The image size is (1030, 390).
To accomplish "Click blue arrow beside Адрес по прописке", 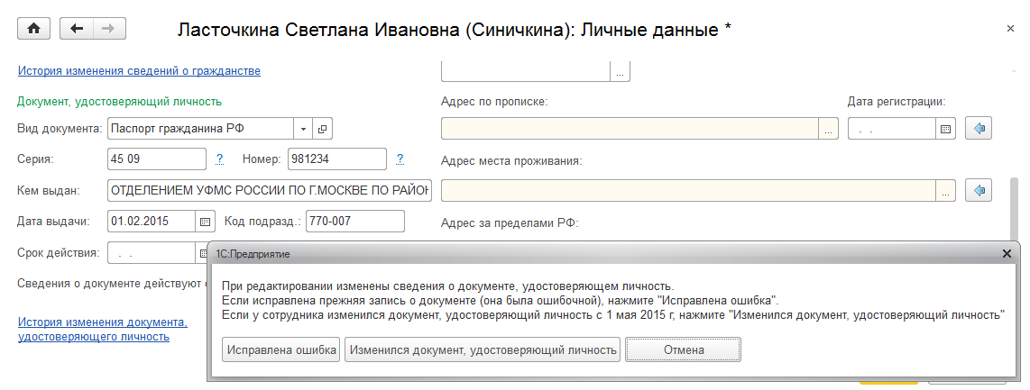I will (x=978, y=129).
